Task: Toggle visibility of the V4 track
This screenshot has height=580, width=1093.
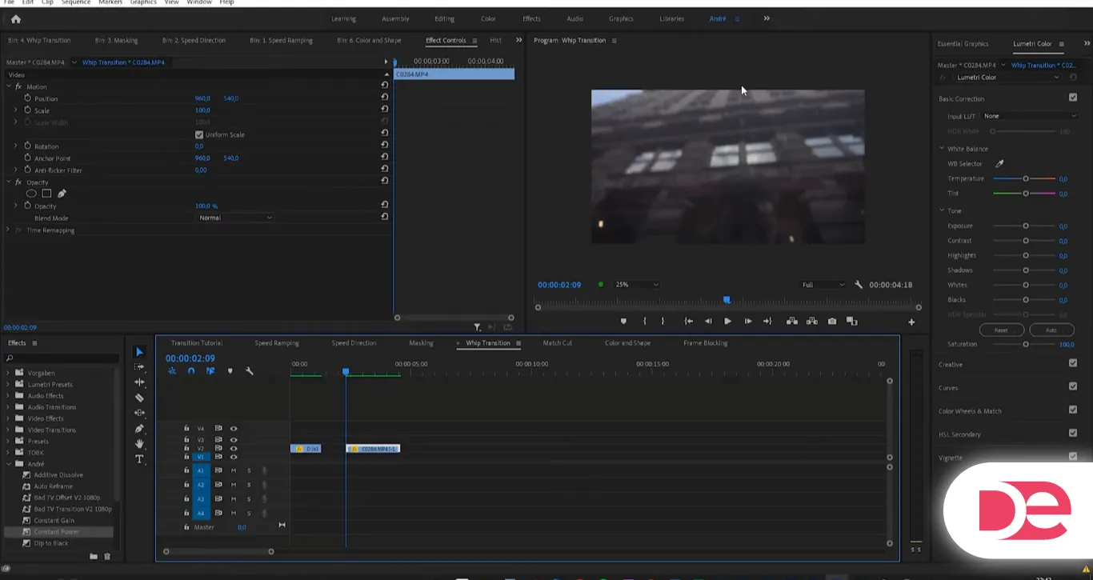Action: click(x=234, y=429)
